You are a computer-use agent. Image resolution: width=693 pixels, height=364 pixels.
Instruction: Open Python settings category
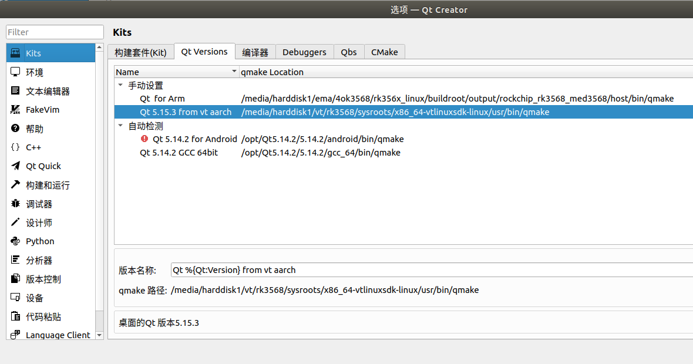tap(51, 241)
